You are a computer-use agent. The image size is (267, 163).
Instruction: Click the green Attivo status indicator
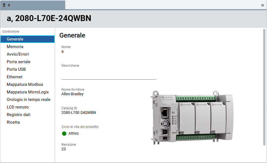(x=64, y=133)
